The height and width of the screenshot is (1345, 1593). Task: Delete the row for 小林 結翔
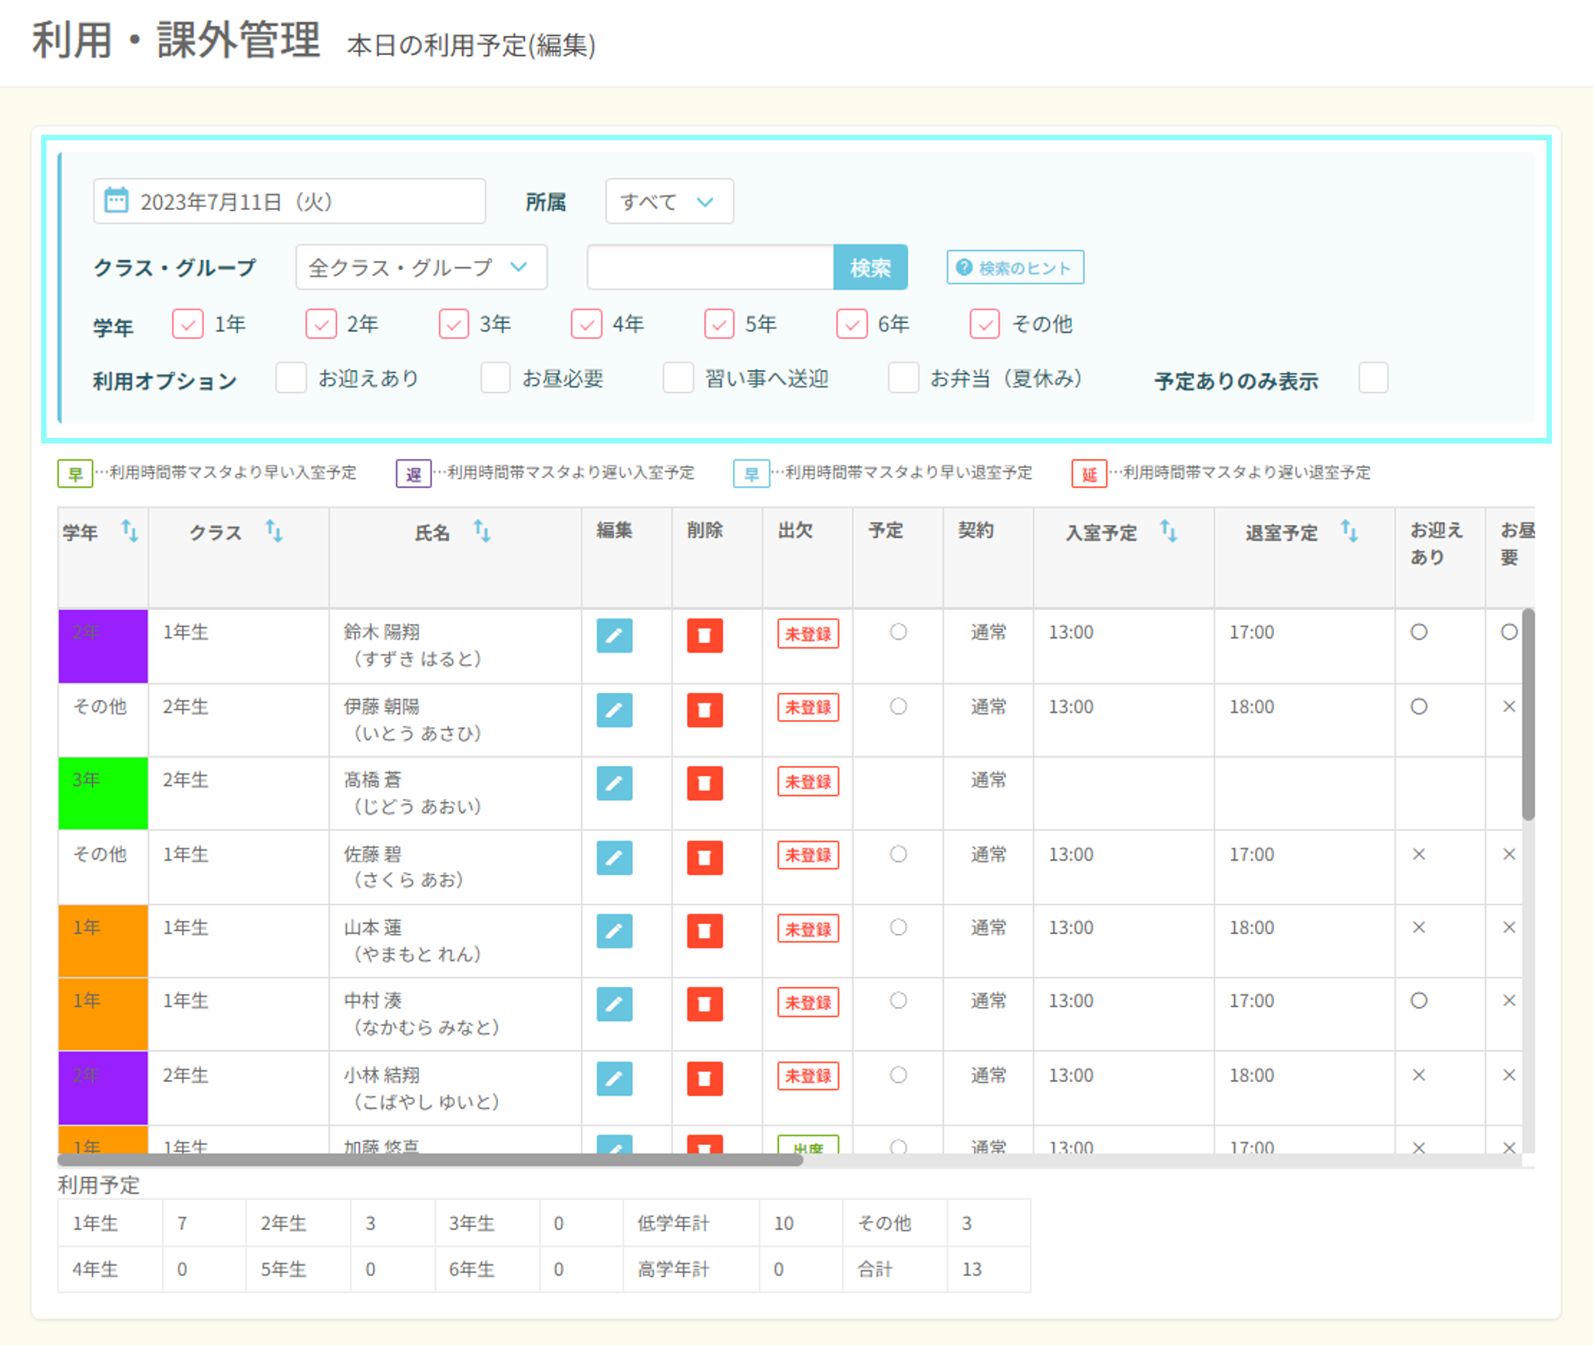tap(705, 1078)
